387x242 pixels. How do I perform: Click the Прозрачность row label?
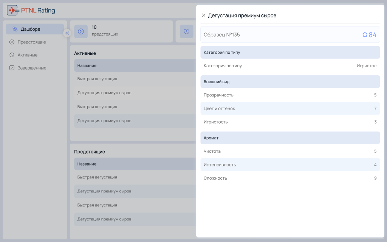point(218,95)
